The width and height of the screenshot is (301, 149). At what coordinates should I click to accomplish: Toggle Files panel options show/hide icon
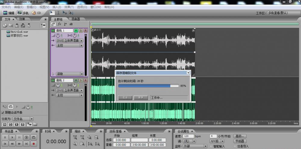43,25
